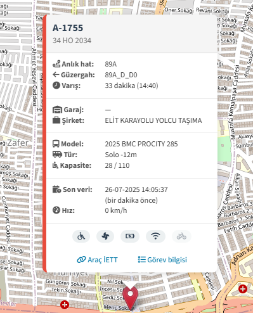Click the Zafer neighborhood label on map
The width and height of the screenshot is (253, 313).
point(18,143)
